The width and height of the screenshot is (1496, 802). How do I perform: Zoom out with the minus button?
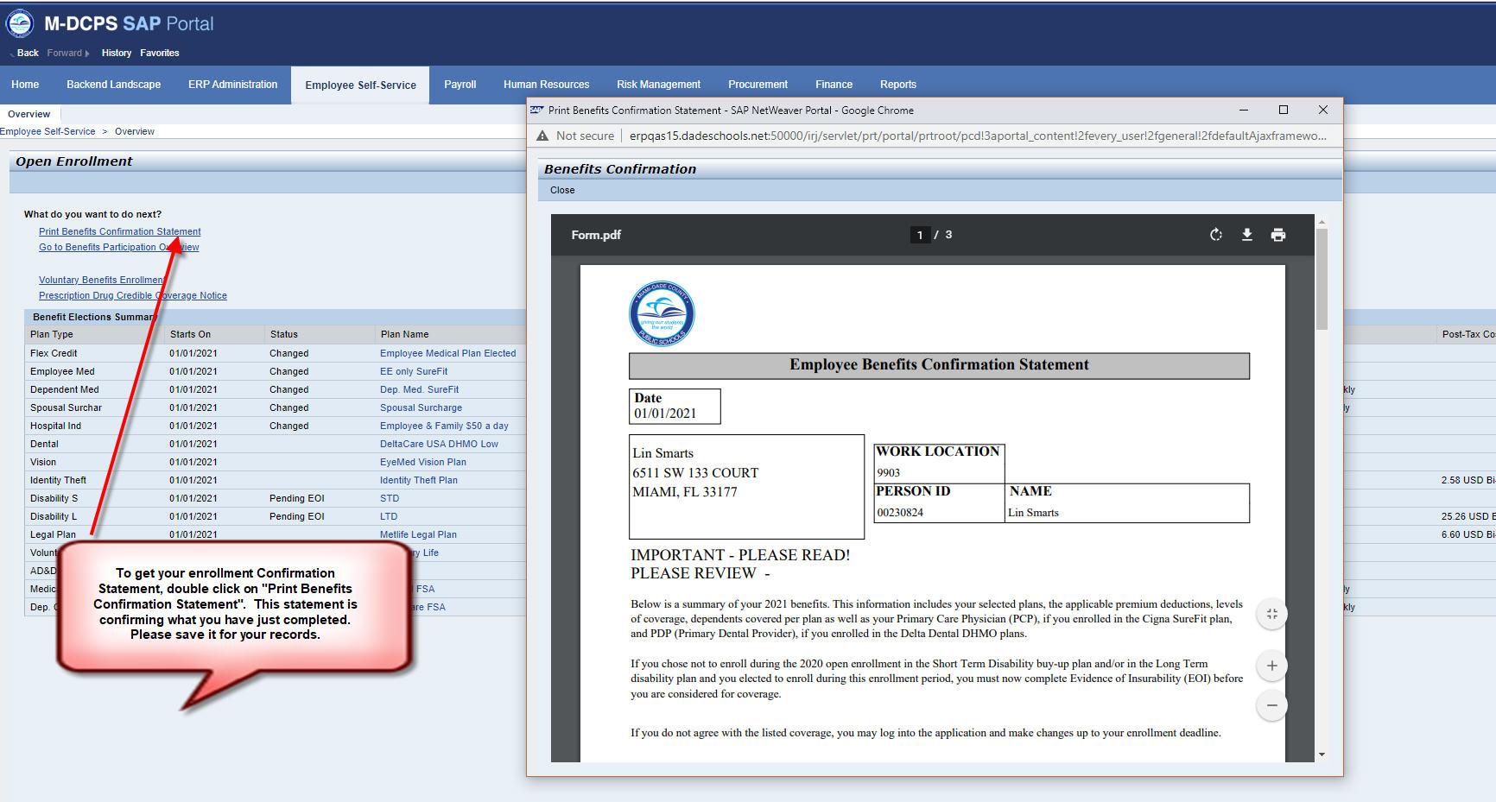[1271, 705]
